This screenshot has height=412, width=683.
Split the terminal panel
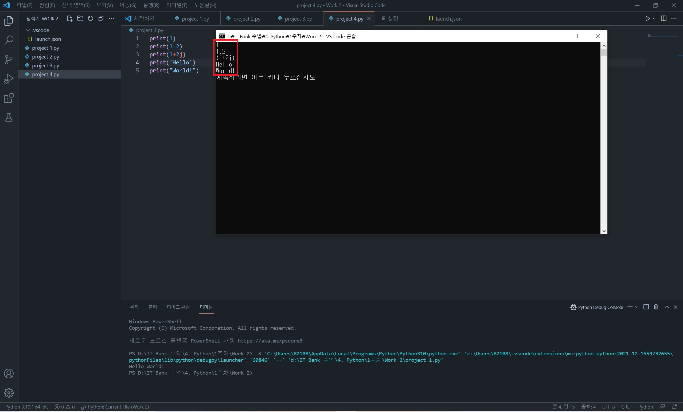pyautogui.click(x=646, y=307)
